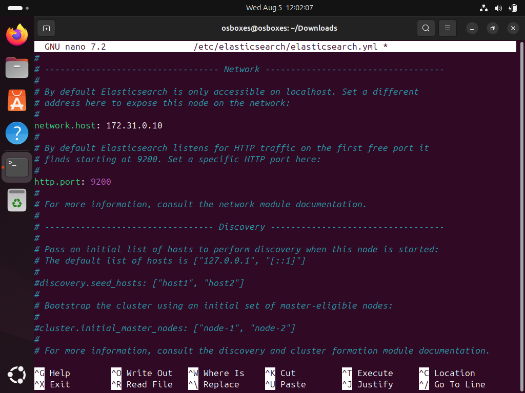
Task: Click the ^T Execute shortcut
Action: coord(368,373)
